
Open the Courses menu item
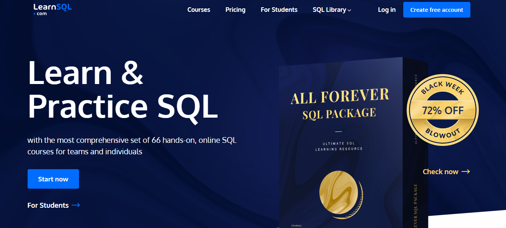tap(199, 10)
